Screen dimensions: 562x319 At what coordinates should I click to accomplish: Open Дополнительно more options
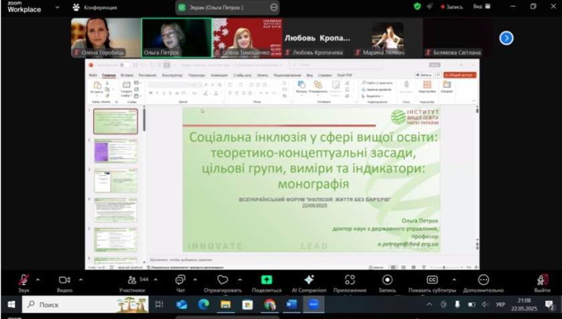point(483,280)
